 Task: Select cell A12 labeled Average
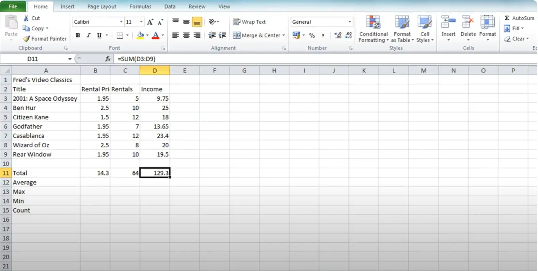pyautogui.click(x=46, y=182)
